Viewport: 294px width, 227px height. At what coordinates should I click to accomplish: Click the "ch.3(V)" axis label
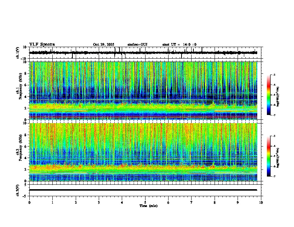tap(17, 190)
